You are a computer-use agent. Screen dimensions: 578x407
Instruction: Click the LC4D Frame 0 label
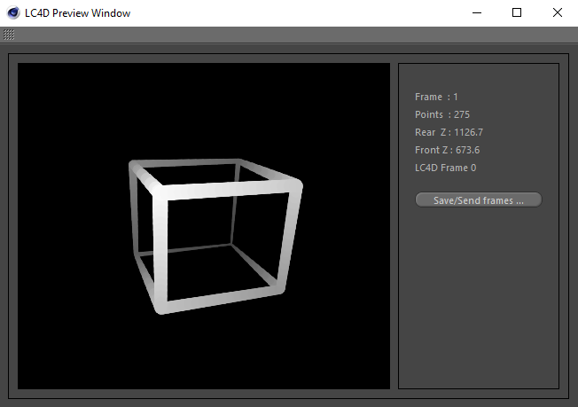coord(445,168)
